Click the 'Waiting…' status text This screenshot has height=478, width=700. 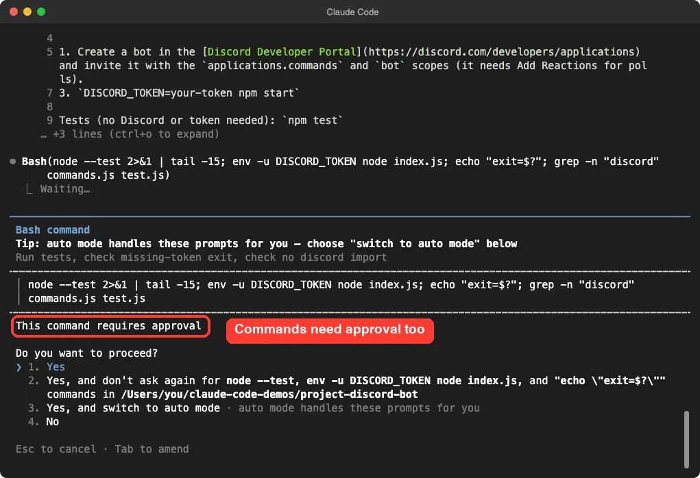(x=65, y=189)
